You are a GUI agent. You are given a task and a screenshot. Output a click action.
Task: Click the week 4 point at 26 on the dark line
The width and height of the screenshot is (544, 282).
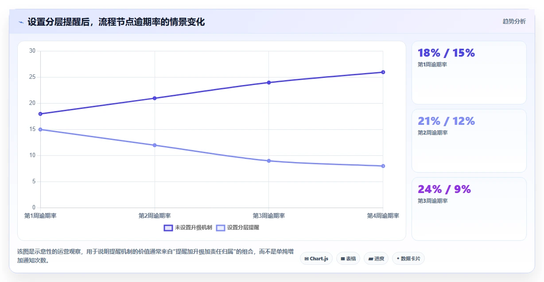383,72
